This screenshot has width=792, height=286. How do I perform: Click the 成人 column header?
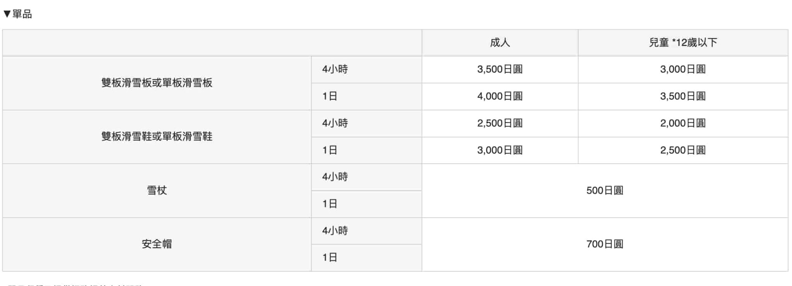(500, 42)
